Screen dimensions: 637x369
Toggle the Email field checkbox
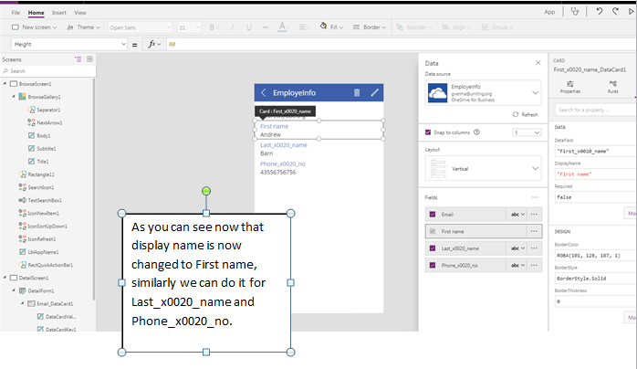(x=433, y=214)
